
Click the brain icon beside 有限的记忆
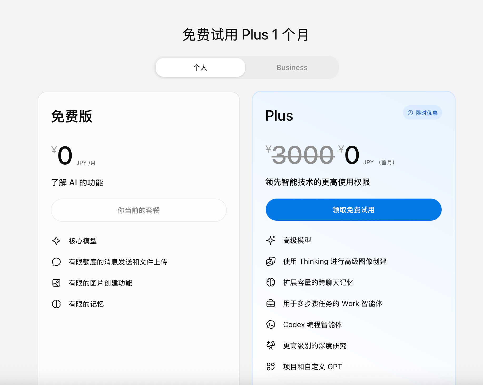[56, 304]
